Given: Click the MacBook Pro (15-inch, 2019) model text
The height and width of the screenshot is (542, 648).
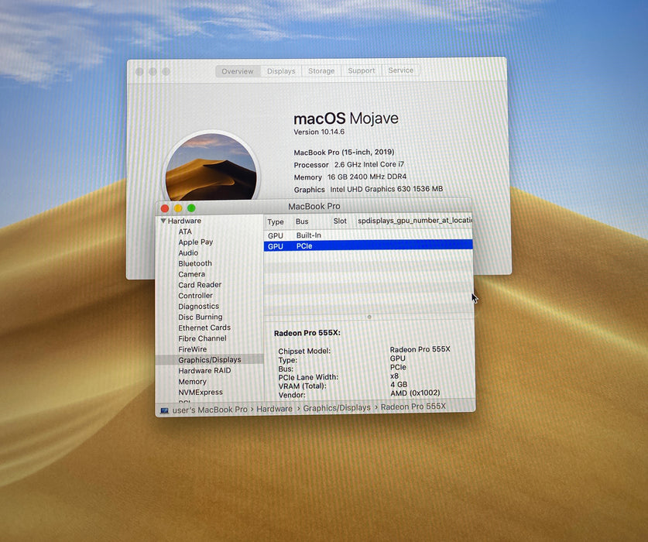Looking at the screenshot, I should click(344, 152).
